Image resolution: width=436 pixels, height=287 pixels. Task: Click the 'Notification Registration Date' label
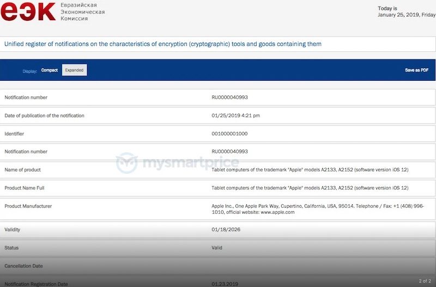(x=36, y=284)
